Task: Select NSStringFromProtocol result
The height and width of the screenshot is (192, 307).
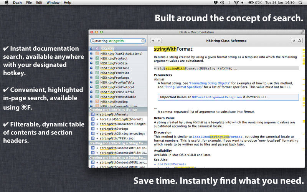Action: click(118, 87)
